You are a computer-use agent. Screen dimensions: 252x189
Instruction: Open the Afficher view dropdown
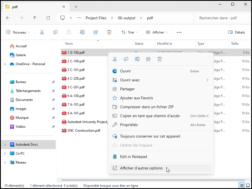click(157, 32)
